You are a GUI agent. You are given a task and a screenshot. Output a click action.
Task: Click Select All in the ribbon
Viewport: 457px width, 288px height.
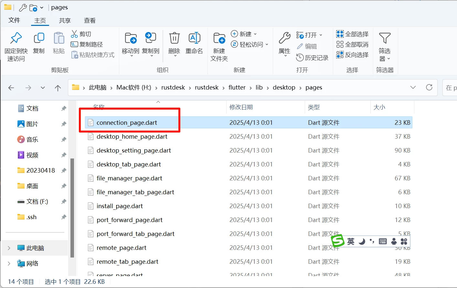(x=352, y=34)
